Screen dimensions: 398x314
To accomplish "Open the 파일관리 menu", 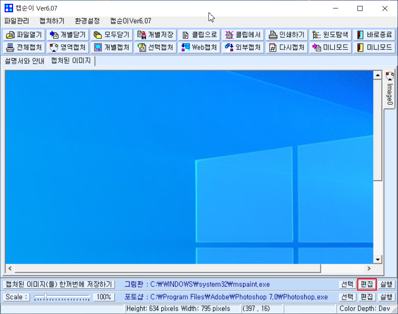I will pyautogui.click(x=17, y=21).
